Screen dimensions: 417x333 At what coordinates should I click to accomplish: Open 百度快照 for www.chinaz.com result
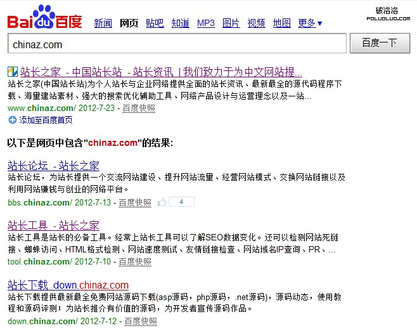(x=139, y=108)
